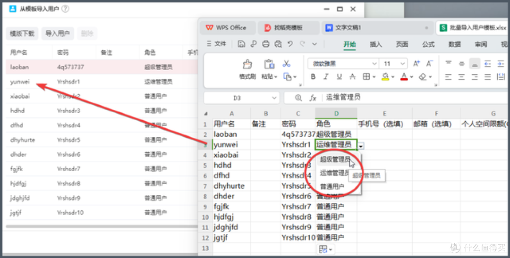510x258 pixels.
Task: Expand the quick access toolbar chevron
Action: coord(314,44)
